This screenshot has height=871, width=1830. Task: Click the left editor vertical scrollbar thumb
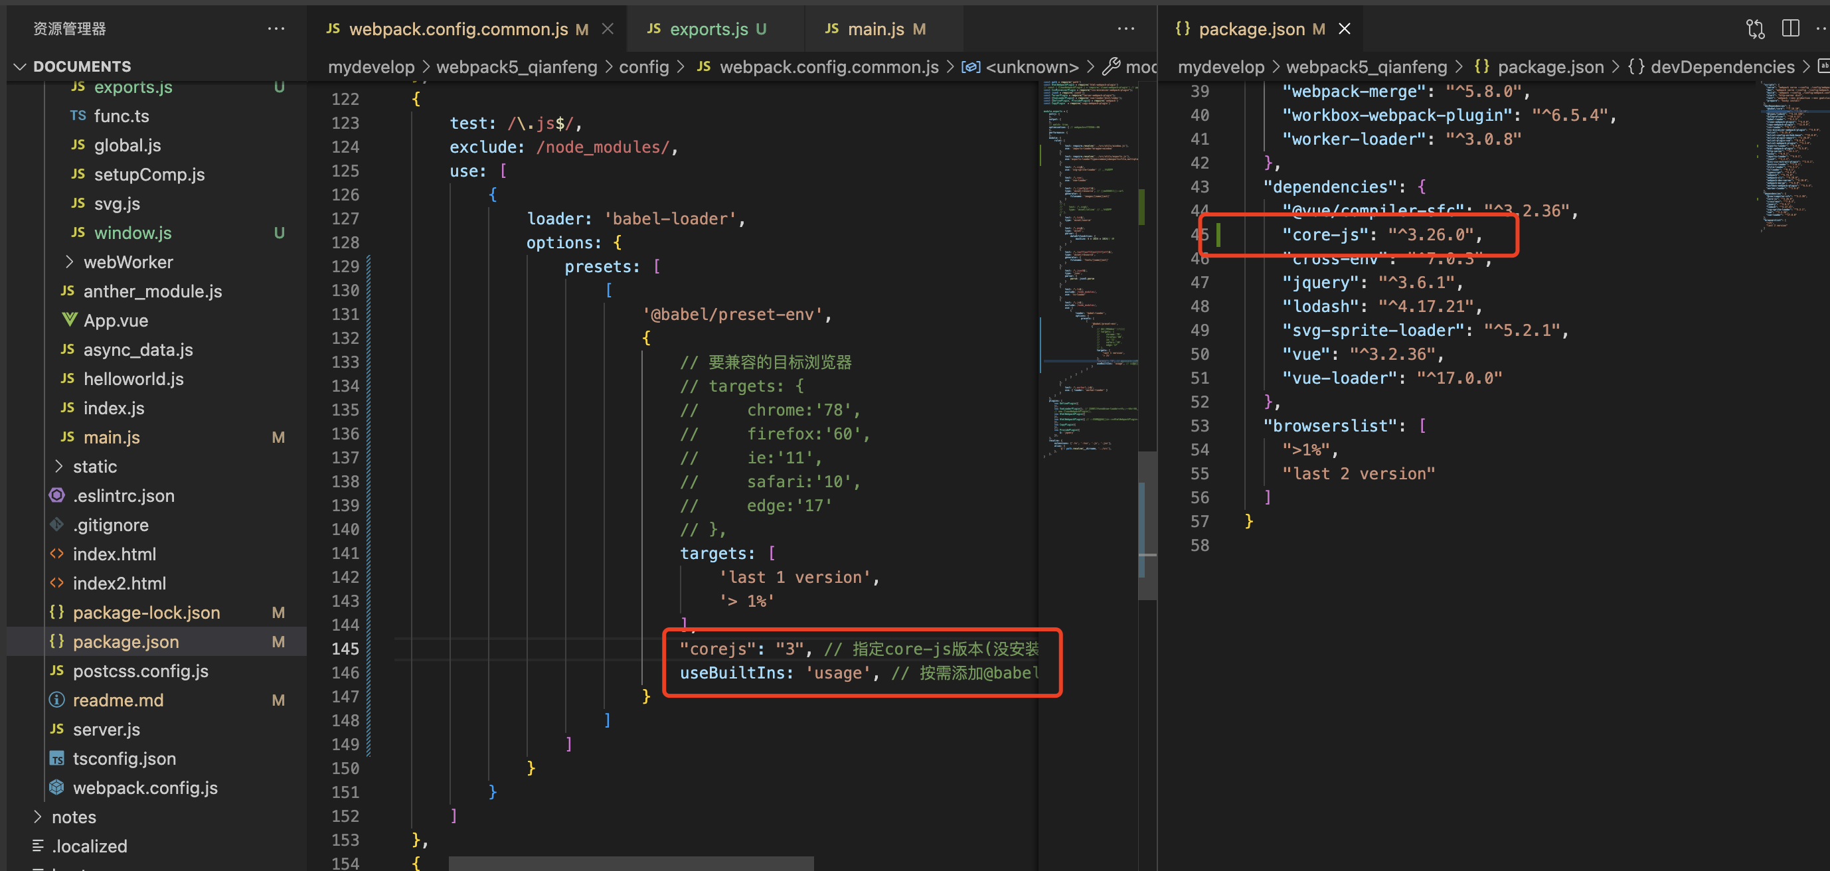tap(1147, 526)
